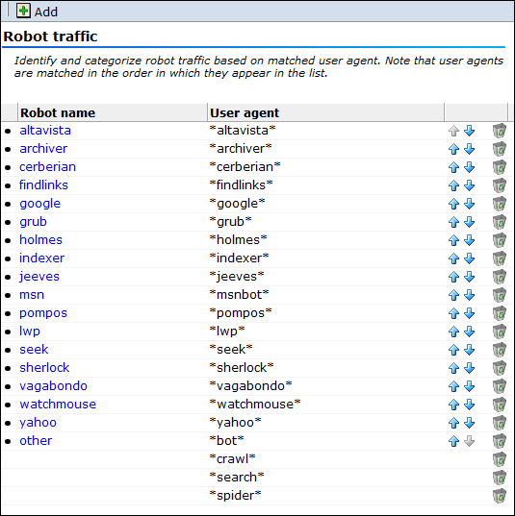Move the other robot up

pyautogui.click(x=453, y=441)
